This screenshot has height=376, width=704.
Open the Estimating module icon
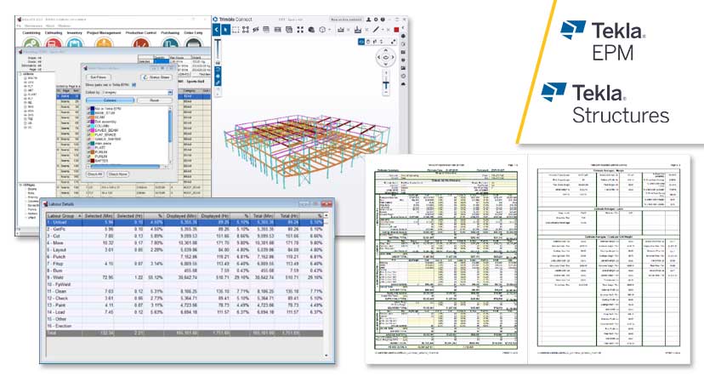[54, 43]
